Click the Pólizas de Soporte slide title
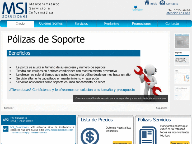This screenshot has width=192, height=144. coord(46,39)
